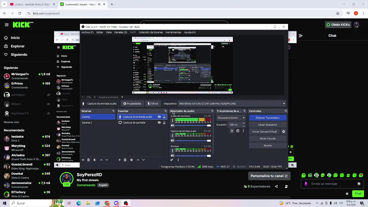Open emoji picker in message box
The image size is (368, 207).
click(x=359, y=184)
